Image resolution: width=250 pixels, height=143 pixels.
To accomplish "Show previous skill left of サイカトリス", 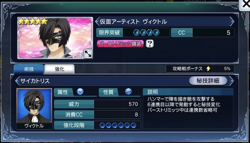I will tap(17, 81).
